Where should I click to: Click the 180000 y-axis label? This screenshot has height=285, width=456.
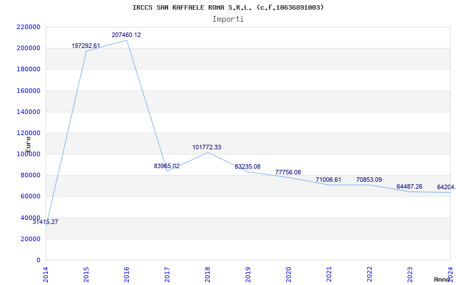[28, 70]
